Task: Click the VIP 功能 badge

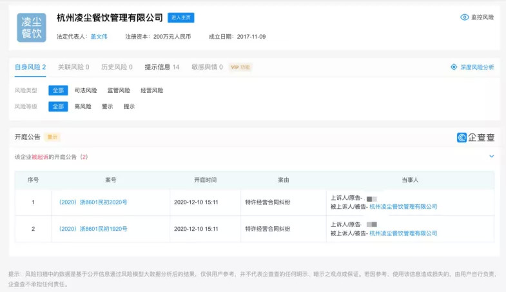Action: (x=240, y=67)
